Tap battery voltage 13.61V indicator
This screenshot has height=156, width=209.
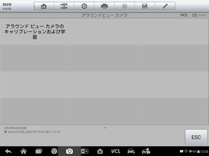click(199, 15)
